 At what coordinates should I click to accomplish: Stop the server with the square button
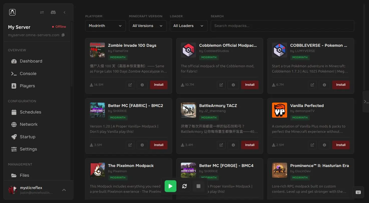(199, 186)
